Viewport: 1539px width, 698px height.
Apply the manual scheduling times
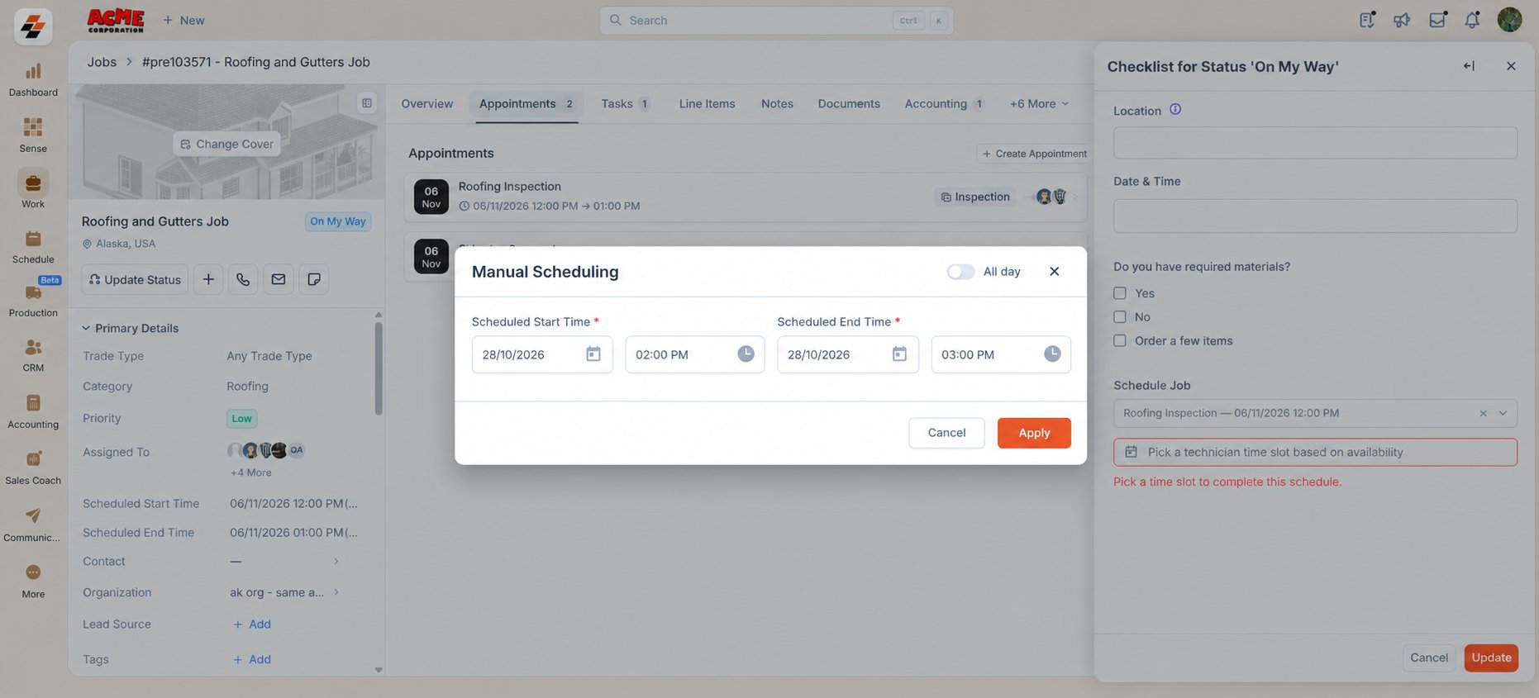tap(1034, 433)
